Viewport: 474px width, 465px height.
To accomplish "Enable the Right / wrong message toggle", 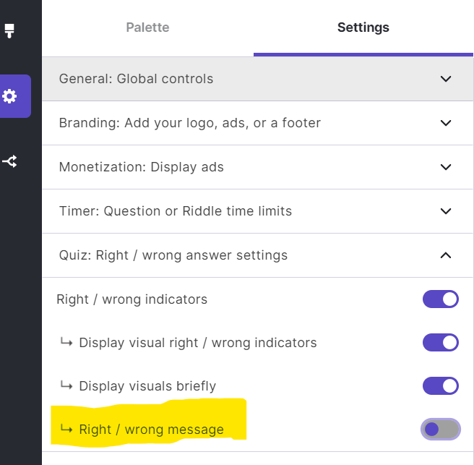I will (441, 430).
